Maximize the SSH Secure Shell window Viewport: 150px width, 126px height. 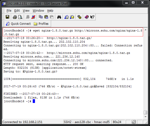coord(133,3)
